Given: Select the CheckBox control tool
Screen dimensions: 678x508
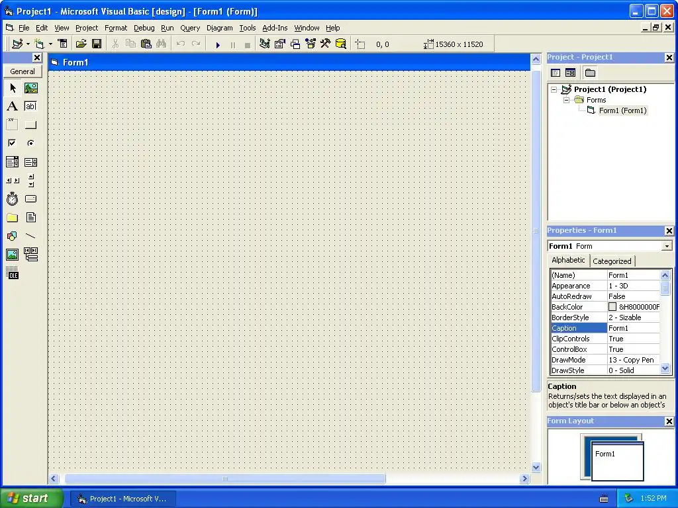Looking at the screenshot, I should coord(13,143).
